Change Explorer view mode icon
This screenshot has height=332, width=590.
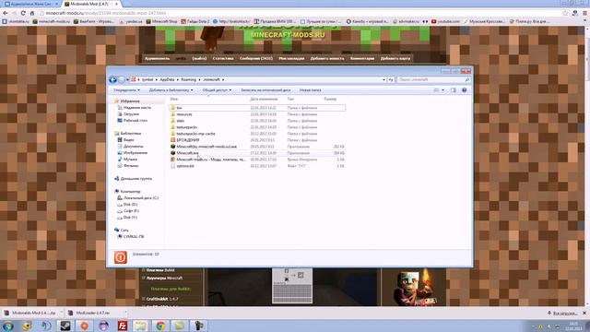click(x=436, y=90)
